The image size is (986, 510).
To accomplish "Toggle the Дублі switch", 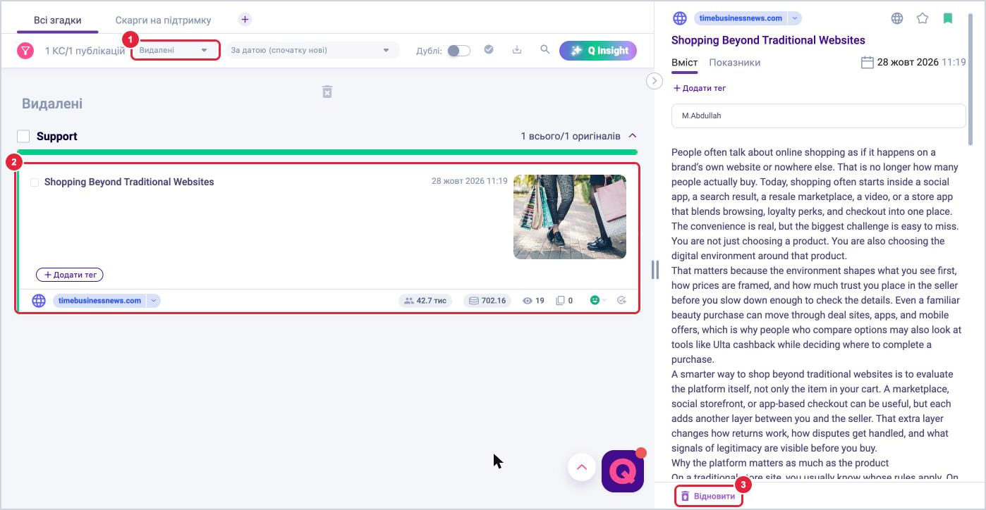I will click(x=458, y=51).
